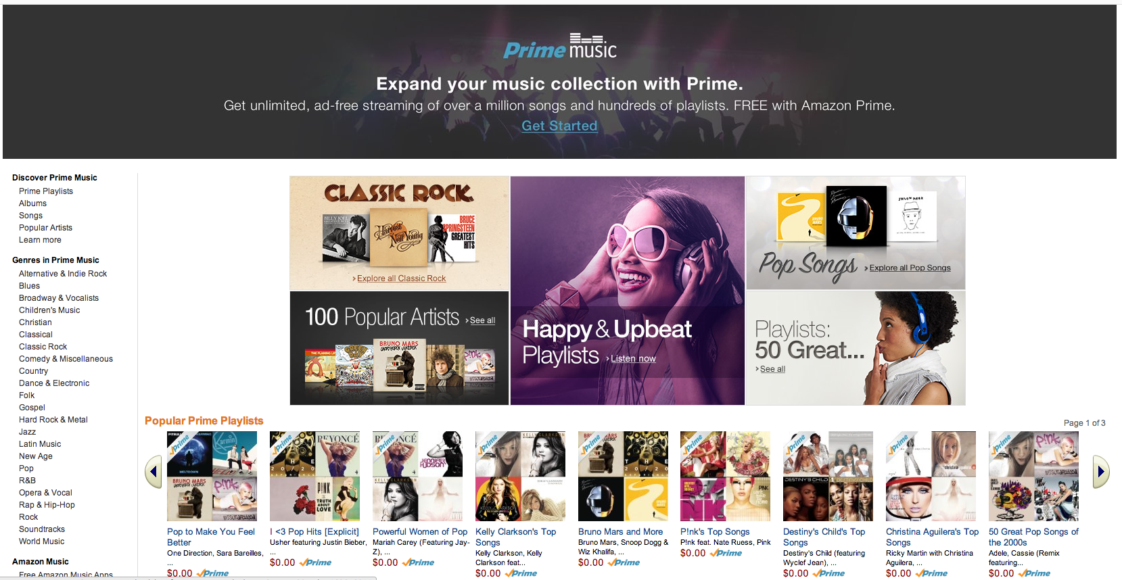Image resolution: width=1122 pixels, height=580 pixels.
Task: Click Listen now under Happy & Upbeat
Action: coord(633,359)
